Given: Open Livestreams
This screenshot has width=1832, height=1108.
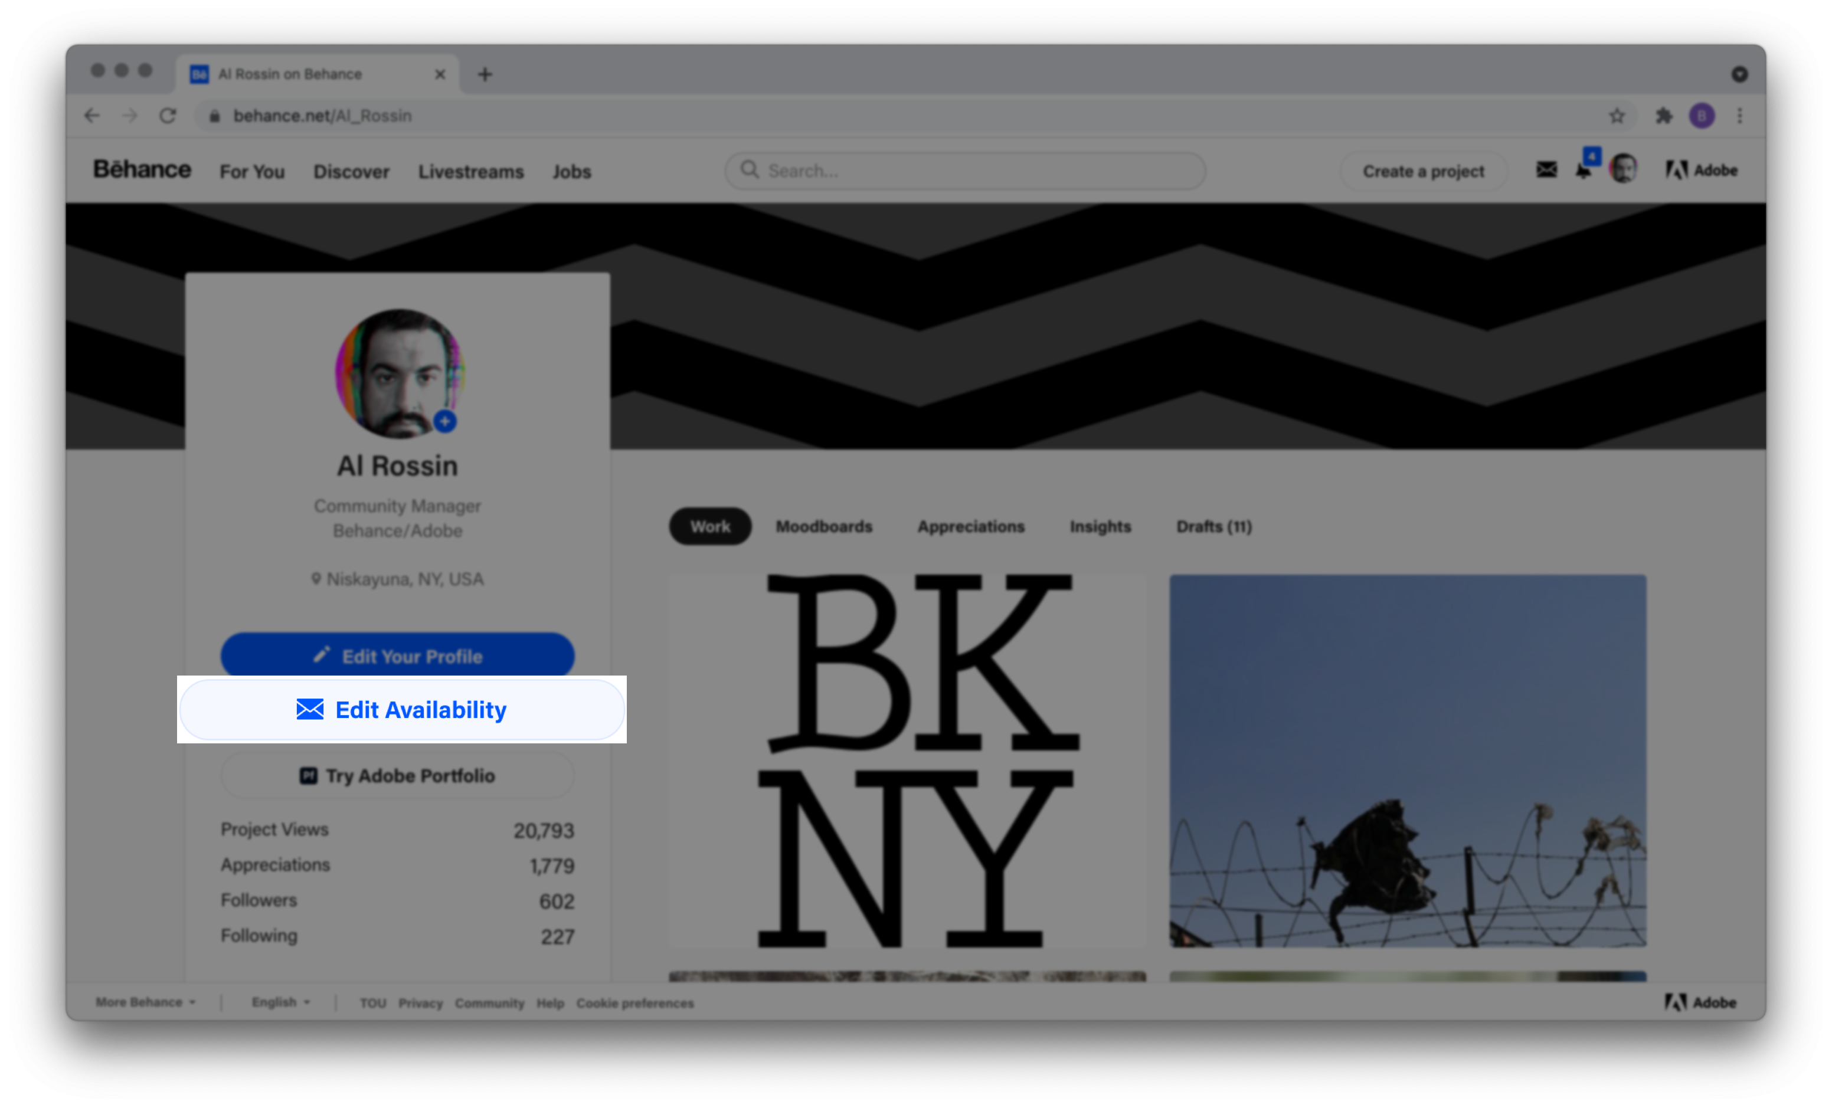Looking at the screenshot, I should (x=470, y=172).
